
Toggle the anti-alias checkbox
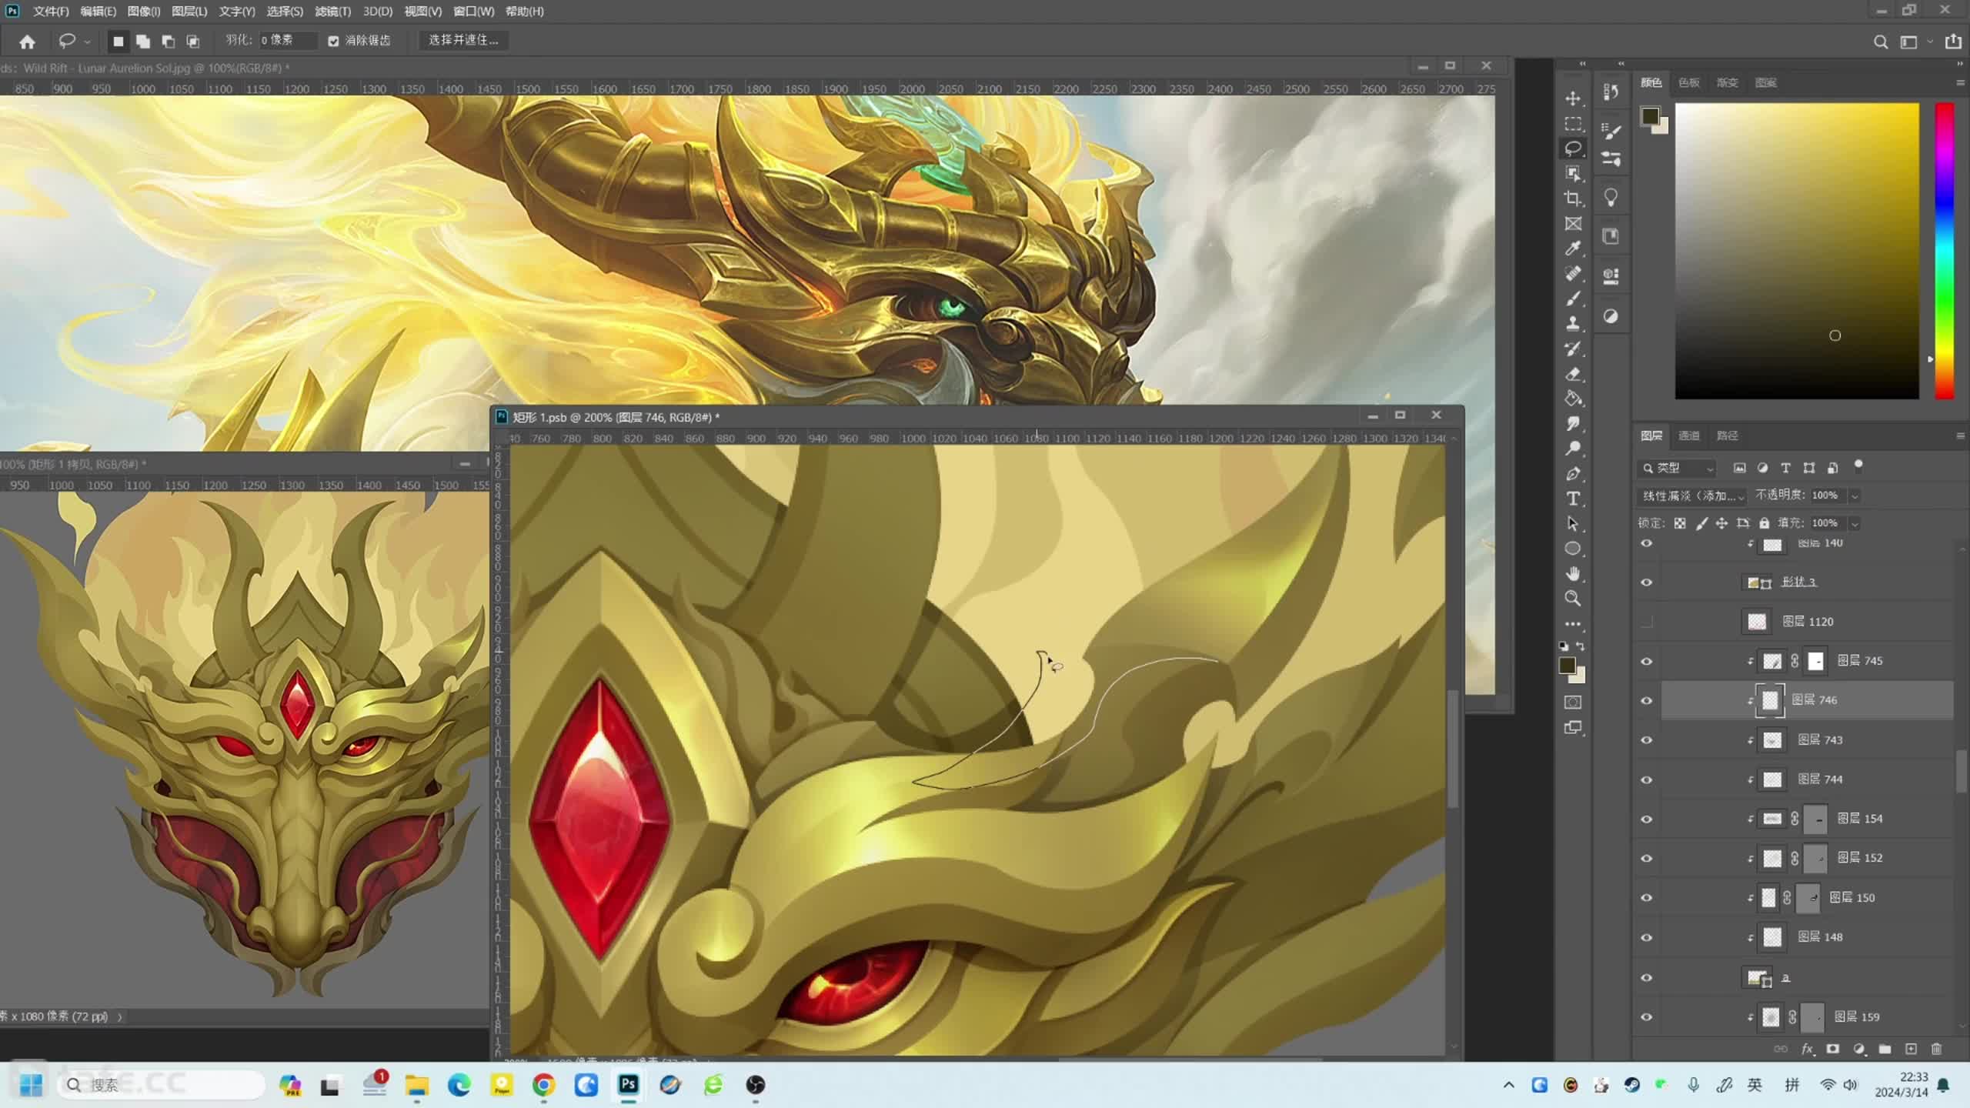click(x=333, y=41)
